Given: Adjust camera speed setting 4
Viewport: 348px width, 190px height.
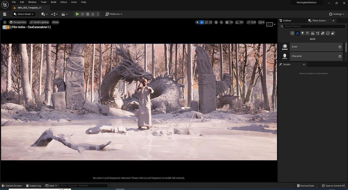Looking at the screenshot, I should pos(262,22).
